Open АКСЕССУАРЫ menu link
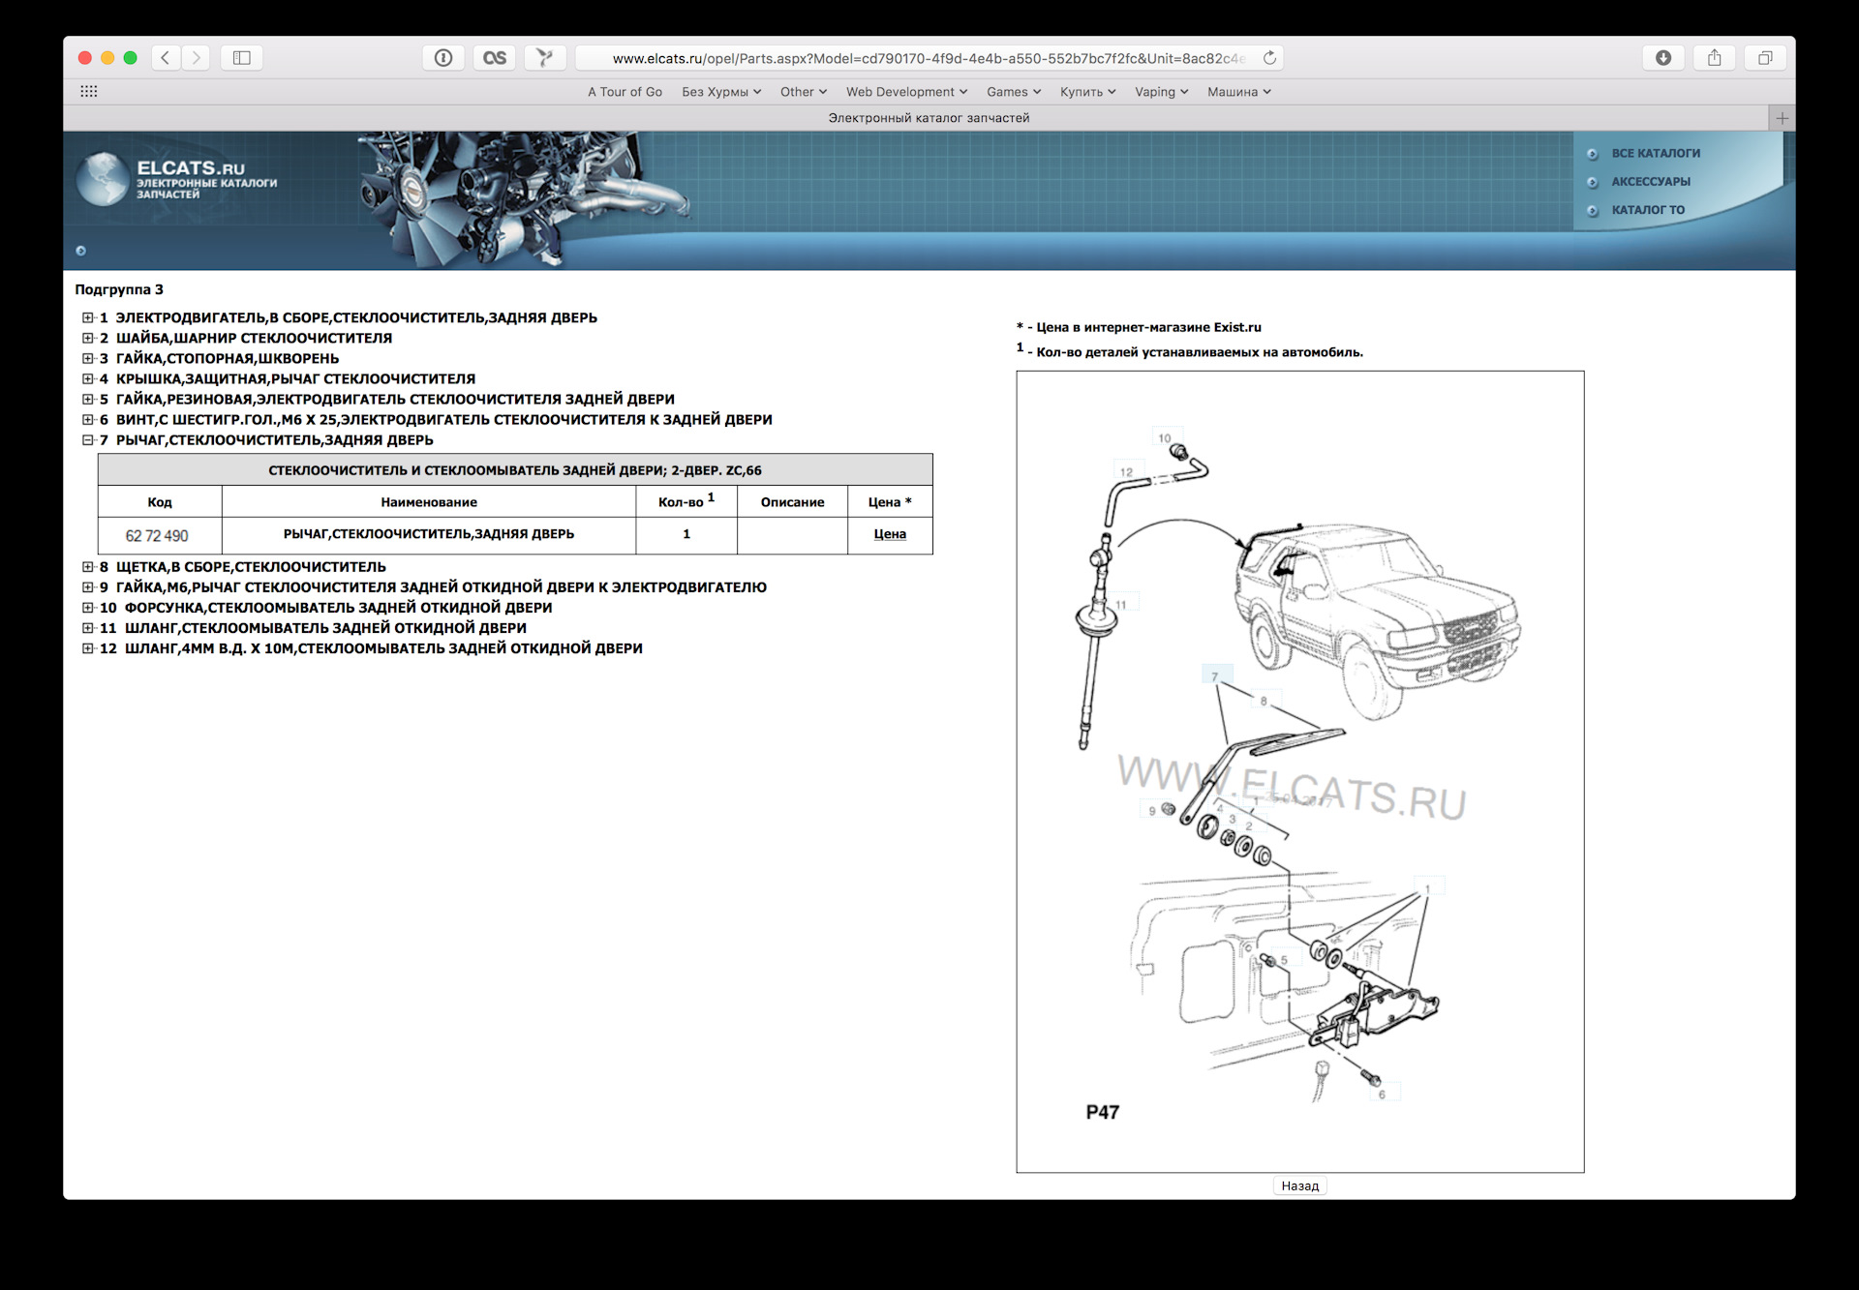 coord(1651,182)
